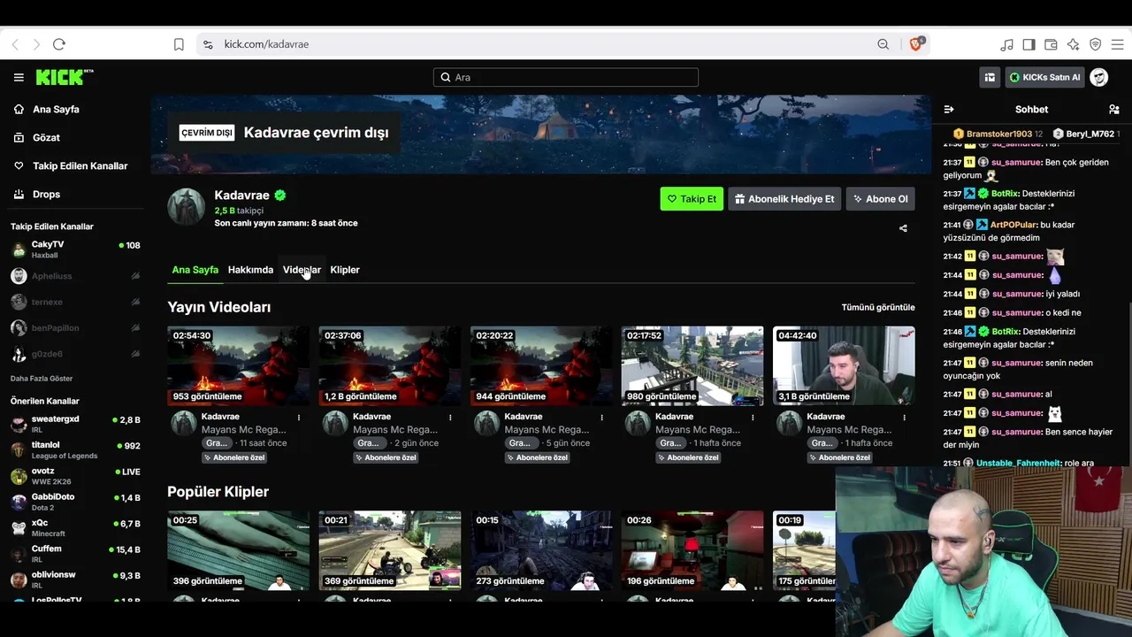This screenshot has width=1132, height=637.
Task: Open titanlol League of Legends channel
Action: [75, 449]
